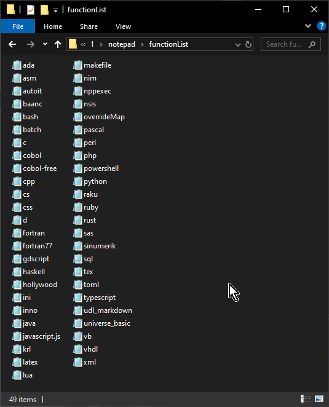Open the address bar history dropdown
Viewport: 329px width, 407px height.
tap(237, 45)
